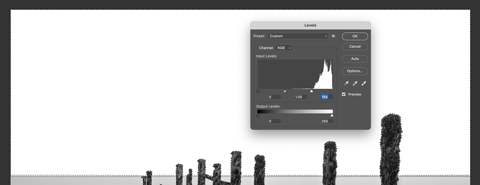Click the input highlights white slider handle
The width and height of the screenshot is (480, 185).
[x=311, y=91]
